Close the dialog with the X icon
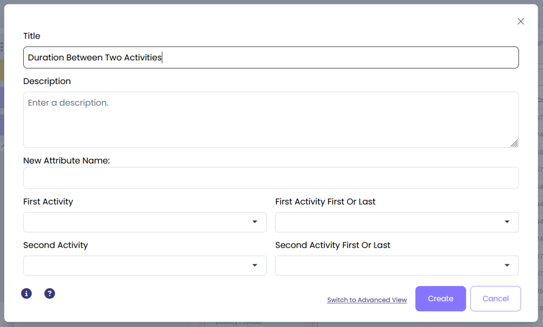 (x=521, y=22)
